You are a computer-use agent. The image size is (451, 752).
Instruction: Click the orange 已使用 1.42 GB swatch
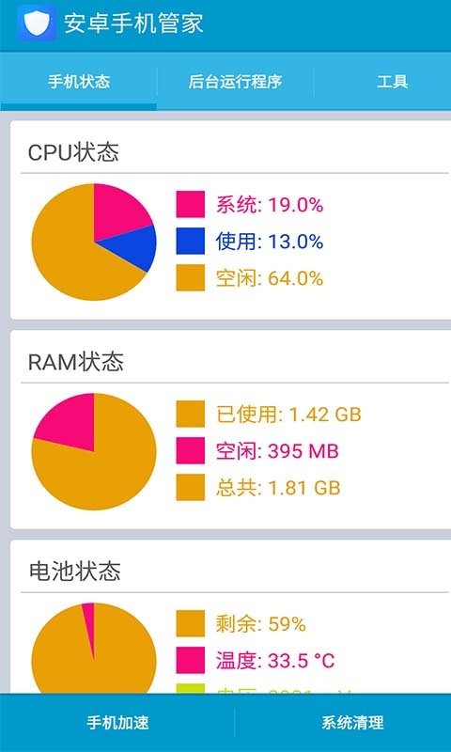[191, 414]
